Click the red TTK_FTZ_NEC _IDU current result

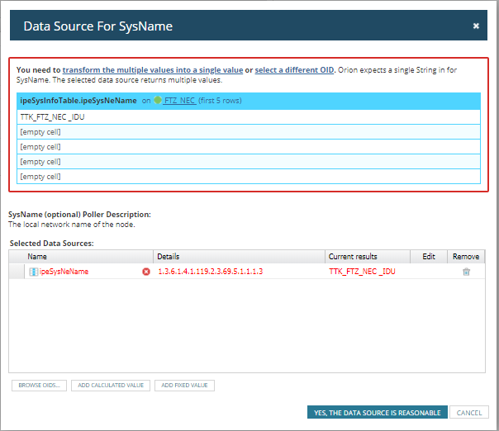(362, 272)
